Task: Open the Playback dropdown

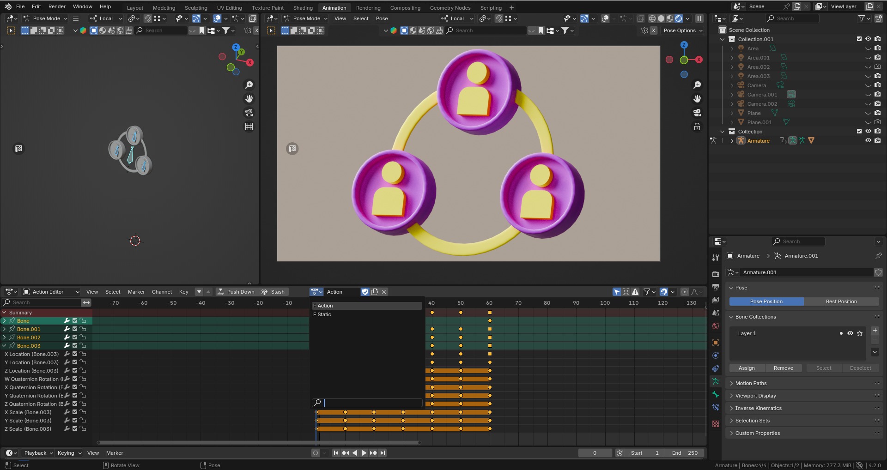Action: click(38, 453)
